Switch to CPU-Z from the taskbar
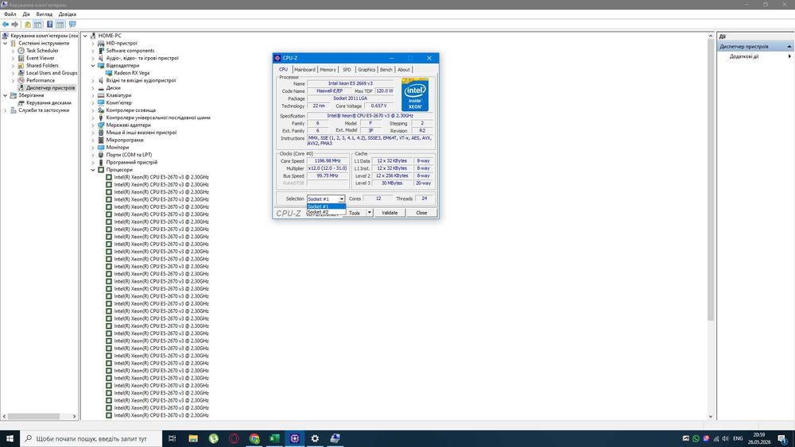Image resolution: width=795 pixels, height=447 pixels. pyautogui.click(x=295, y=438)
